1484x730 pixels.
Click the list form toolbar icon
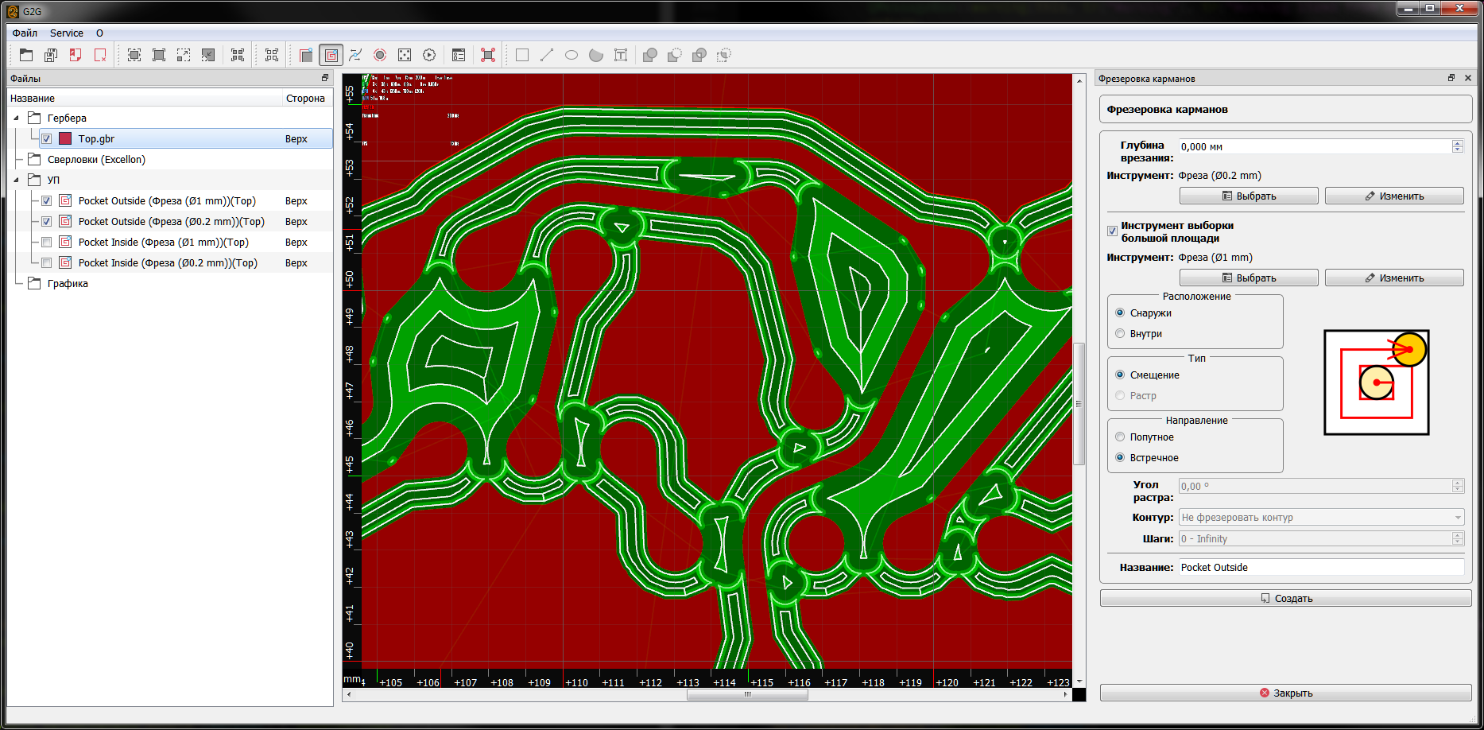[x=459, y=55]
